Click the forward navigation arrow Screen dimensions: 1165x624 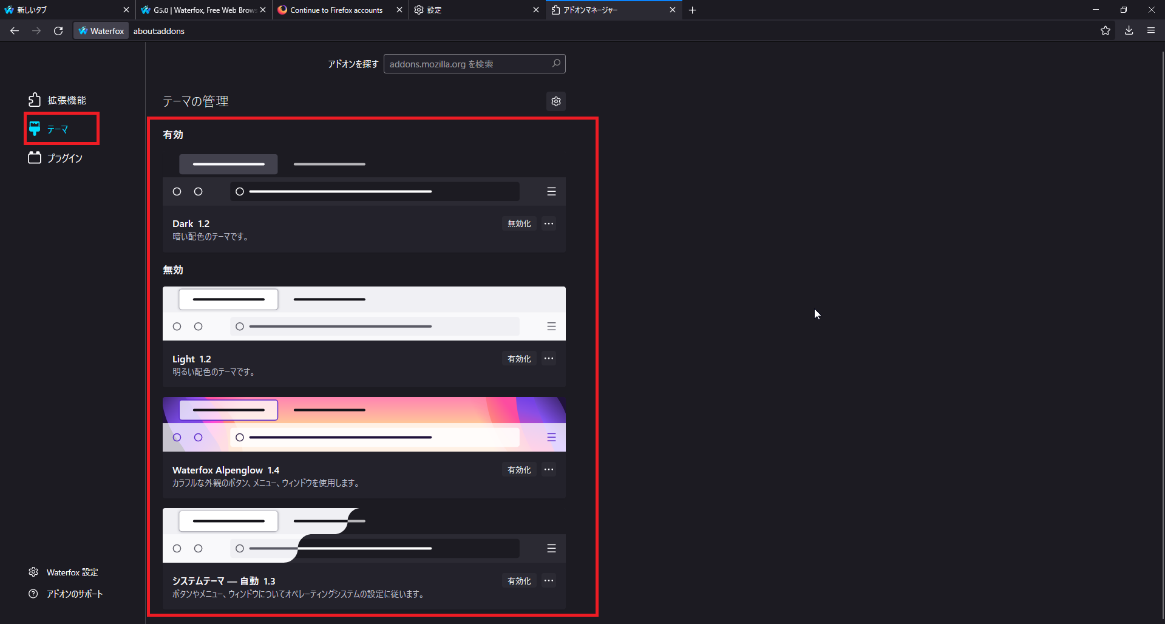(36, 31)
